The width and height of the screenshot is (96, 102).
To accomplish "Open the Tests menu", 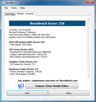I will (14, 8).
